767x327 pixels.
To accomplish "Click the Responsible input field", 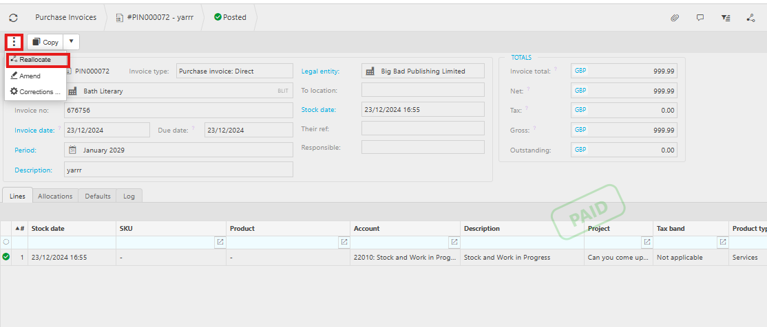I will (x=423, y=148).
